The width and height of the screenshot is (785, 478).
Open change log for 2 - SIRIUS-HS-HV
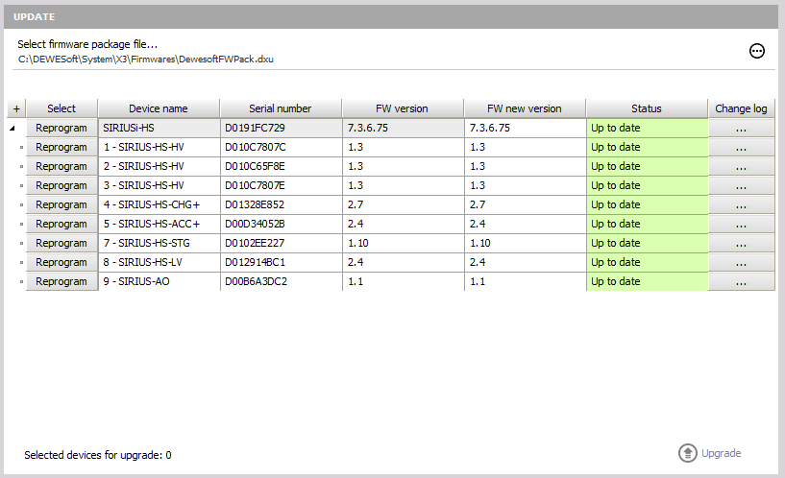click(x=741, y=166)
